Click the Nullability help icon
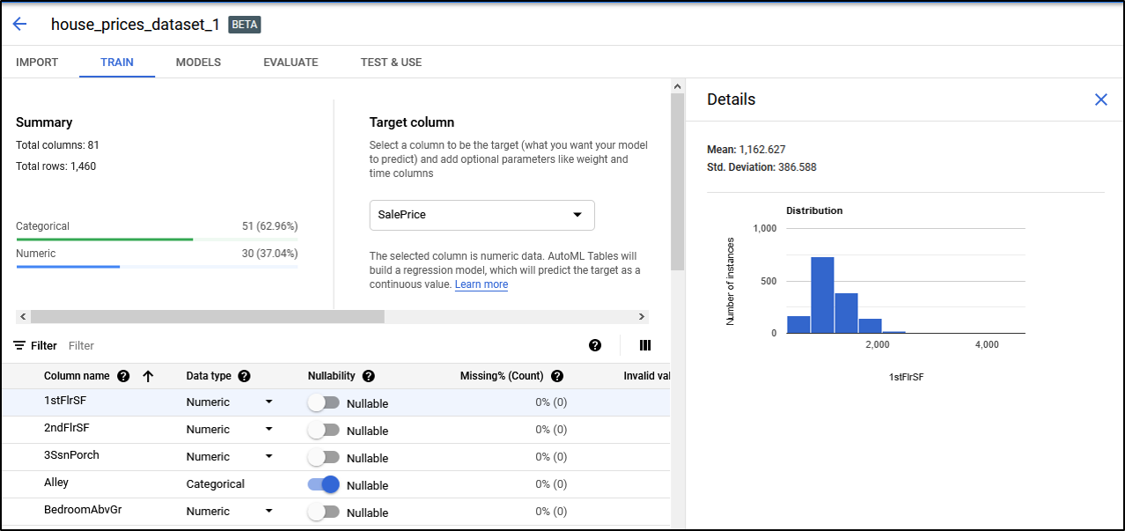This screenshot has height=531, width=1125. (368, 376)
